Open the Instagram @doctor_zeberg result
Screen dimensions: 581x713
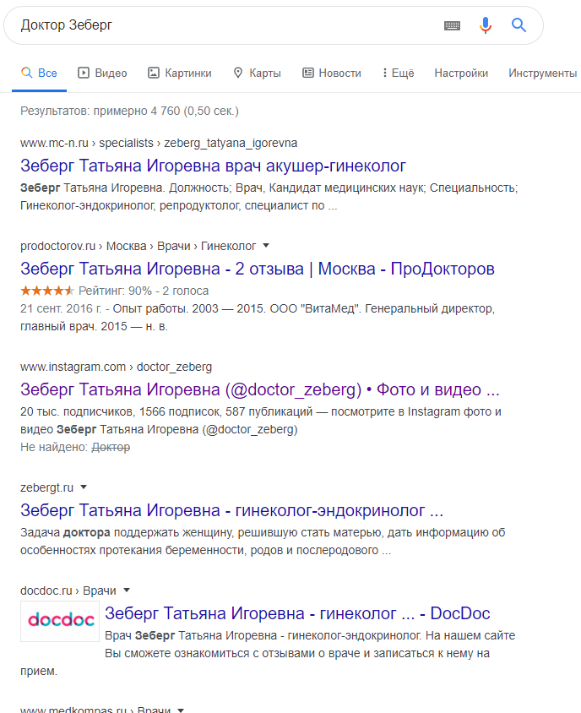click(x=259, y=389)
